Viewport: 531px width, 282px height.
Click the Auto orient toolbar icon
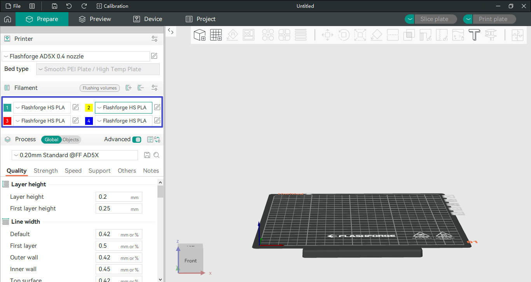[x=232, y=35]
